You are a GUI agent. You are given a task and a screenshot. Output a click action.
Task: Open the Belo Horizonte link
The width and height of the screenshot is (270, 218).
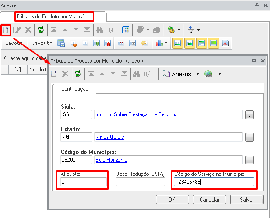pyautogui.click(x=112, y=160)
